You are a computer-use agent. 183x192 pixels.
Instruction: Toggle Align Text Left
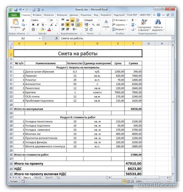[63, 25]
